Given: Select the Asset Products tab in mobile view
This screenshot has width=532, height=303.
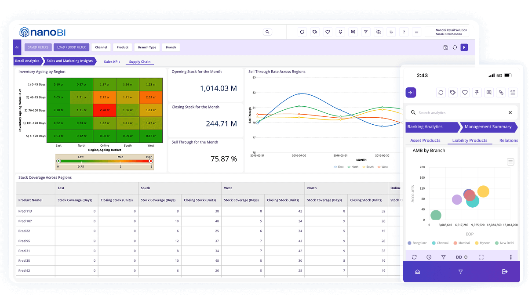Looking at the screenshot, I should coord(425,141).
